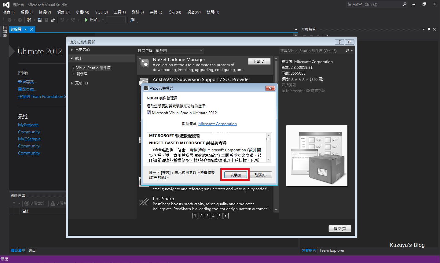Close the 方案總管 panel
Image resolution: width=440 pixels, height=263 pixels.
pos(434,29)
